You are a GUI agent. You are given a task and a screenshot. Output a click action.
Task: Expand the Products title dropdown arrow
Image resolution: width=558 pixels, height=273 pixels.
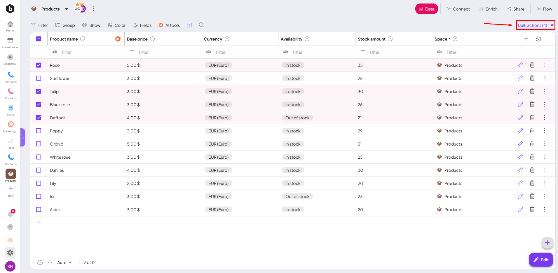coord(67,9)
